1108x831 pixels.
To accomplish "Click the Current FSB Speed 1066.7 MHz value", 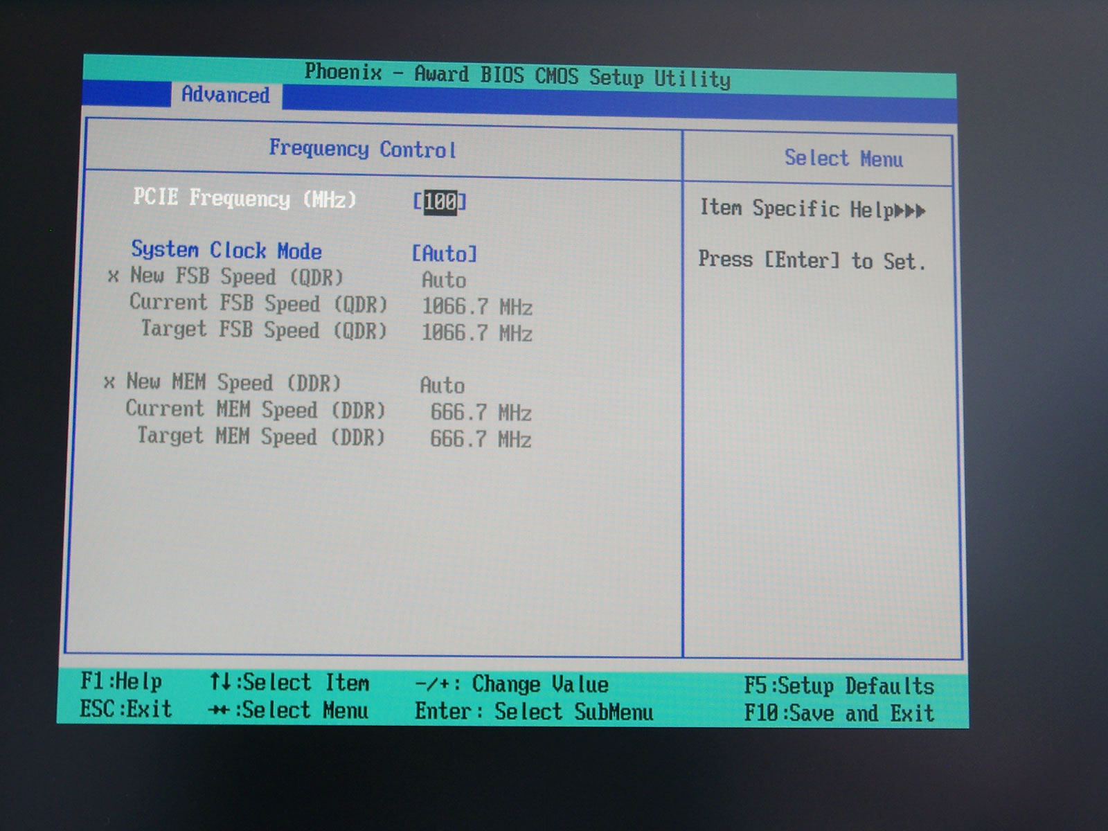I will coord(477,307).
